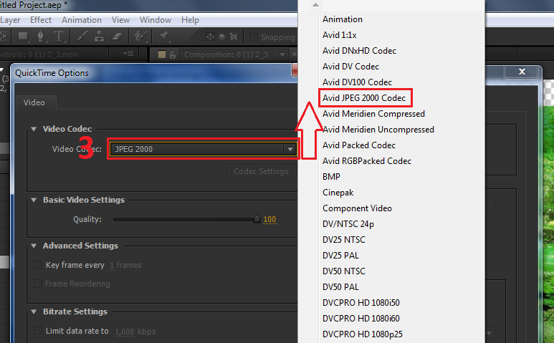Toggle the Frame Reordering checkbox

[x=38, y=284]
